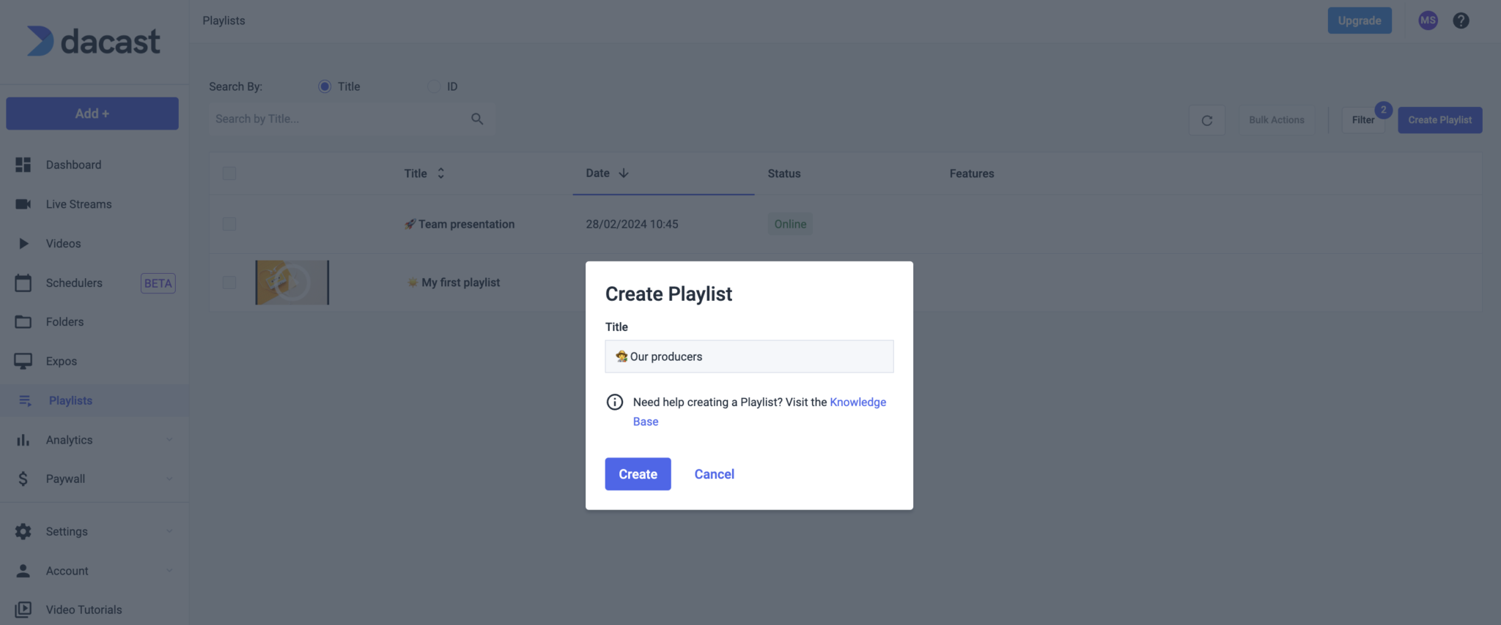Click the Live Streams camera icon
Image resolution: width=1501 pixels, height=625 pixels.
23,204
